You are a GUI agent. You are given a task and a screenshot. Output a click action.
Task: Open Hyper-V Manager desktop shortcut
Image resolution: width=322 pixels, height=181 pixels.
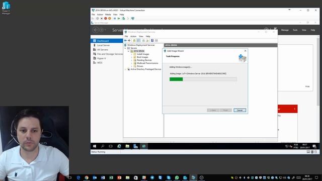tap(6, 8)
